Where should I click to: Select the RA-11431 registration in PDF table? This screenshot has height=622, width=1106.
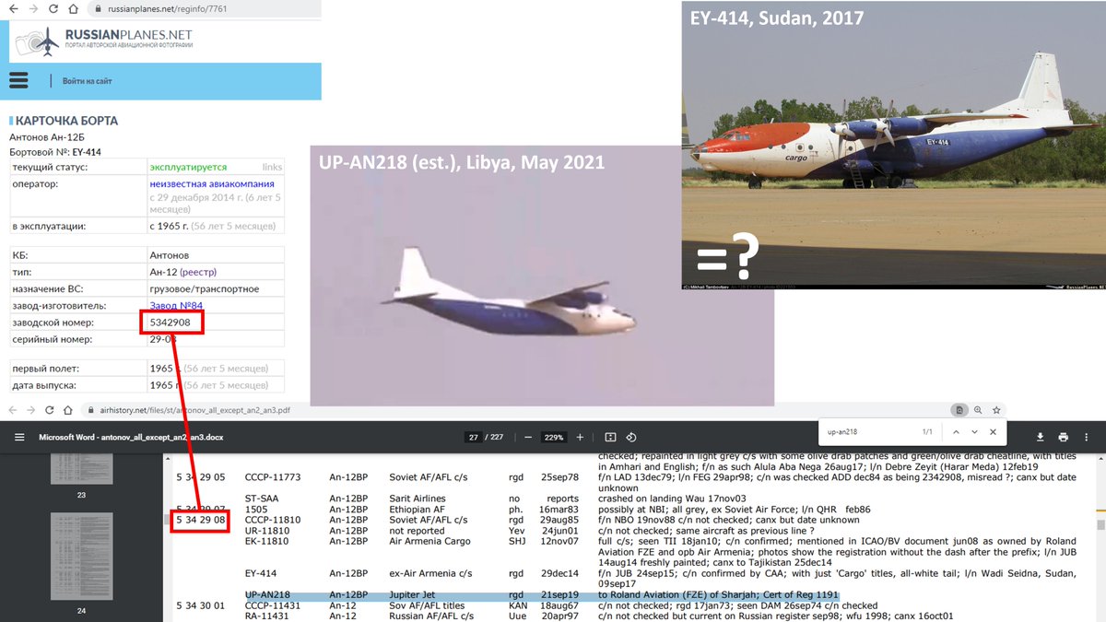click(x=267, y=616)
